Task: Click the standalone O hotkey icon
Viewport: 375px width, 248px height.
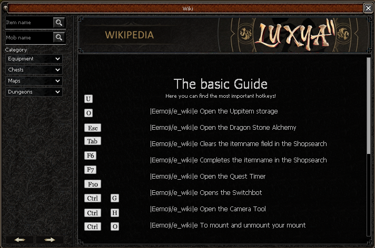Action: point(88,113)
